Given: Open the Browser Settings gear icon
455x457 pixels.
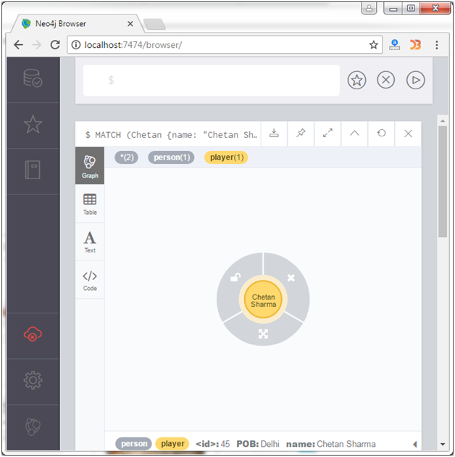Looking at the screenshot, I should coord(33,380).
